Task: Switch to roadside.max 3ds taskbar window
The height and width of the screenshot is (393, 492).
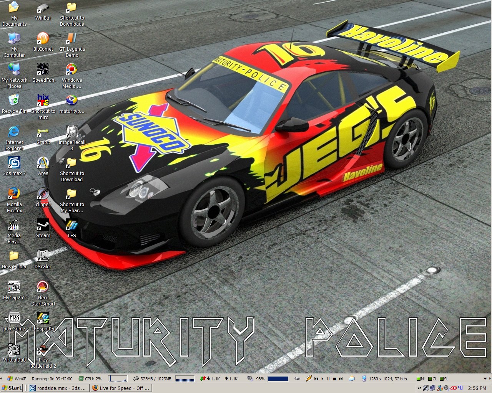Action: click(x=59, y=388)
